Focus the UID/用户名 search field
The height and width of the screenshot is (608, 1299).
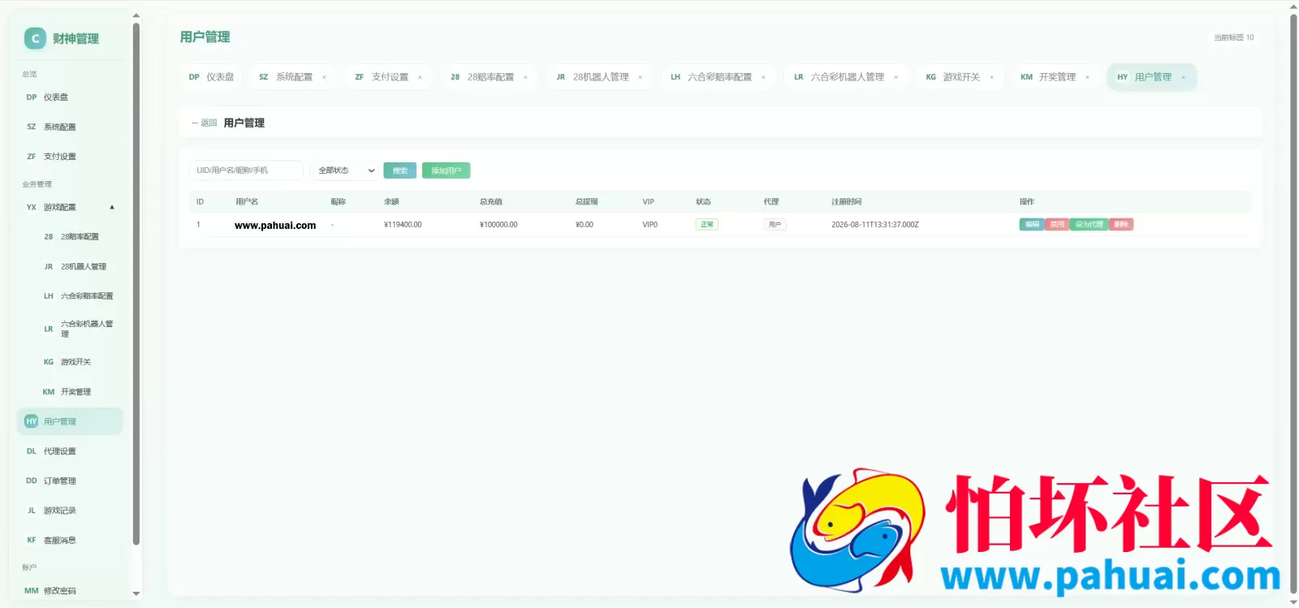[x=246, y=170]
